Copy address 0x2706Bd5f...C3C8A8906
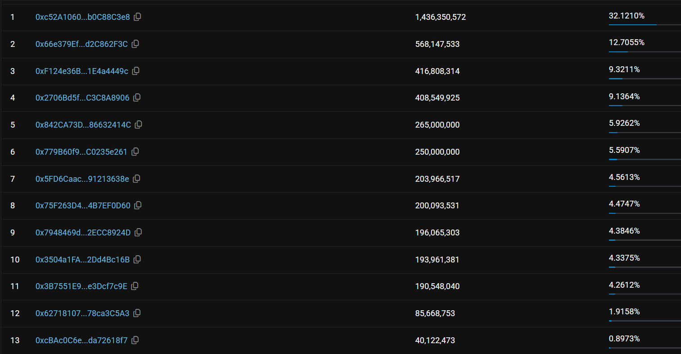The height and width of the screenshot is (354, 681). (x=137, y=97)
